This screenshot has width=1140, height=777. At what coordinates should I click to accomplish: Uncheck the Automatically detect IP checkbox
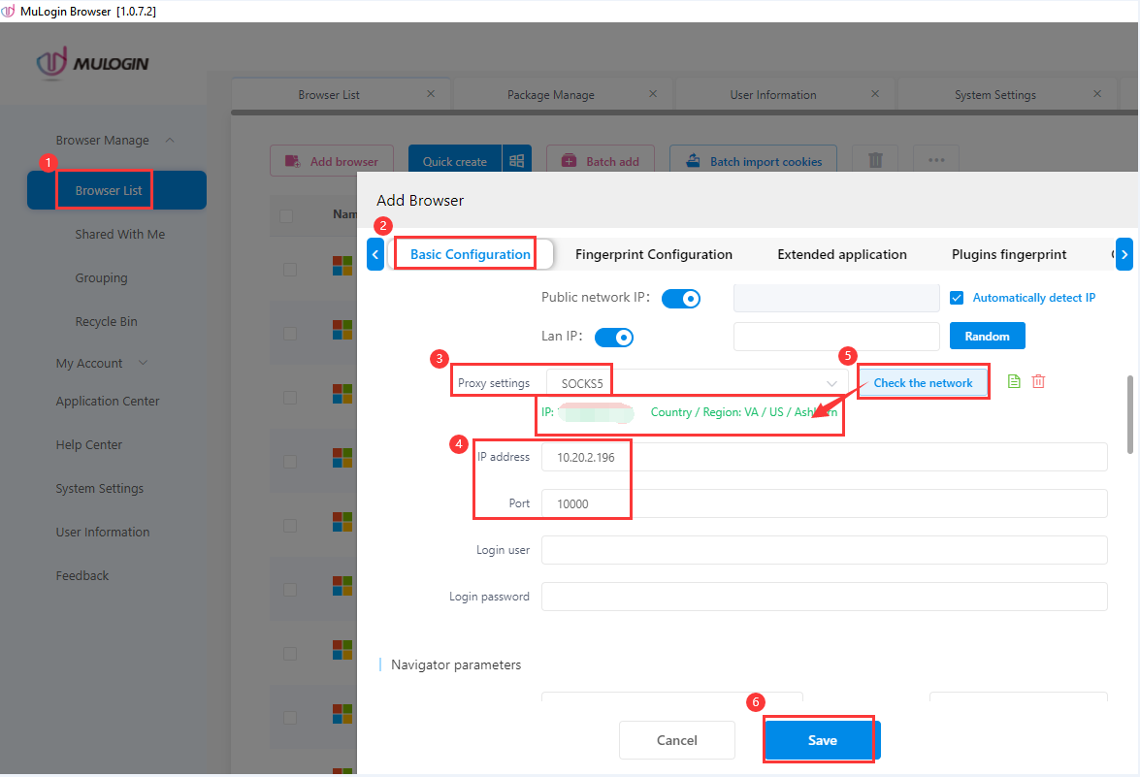pyautogui.click(x=957, y=298)
